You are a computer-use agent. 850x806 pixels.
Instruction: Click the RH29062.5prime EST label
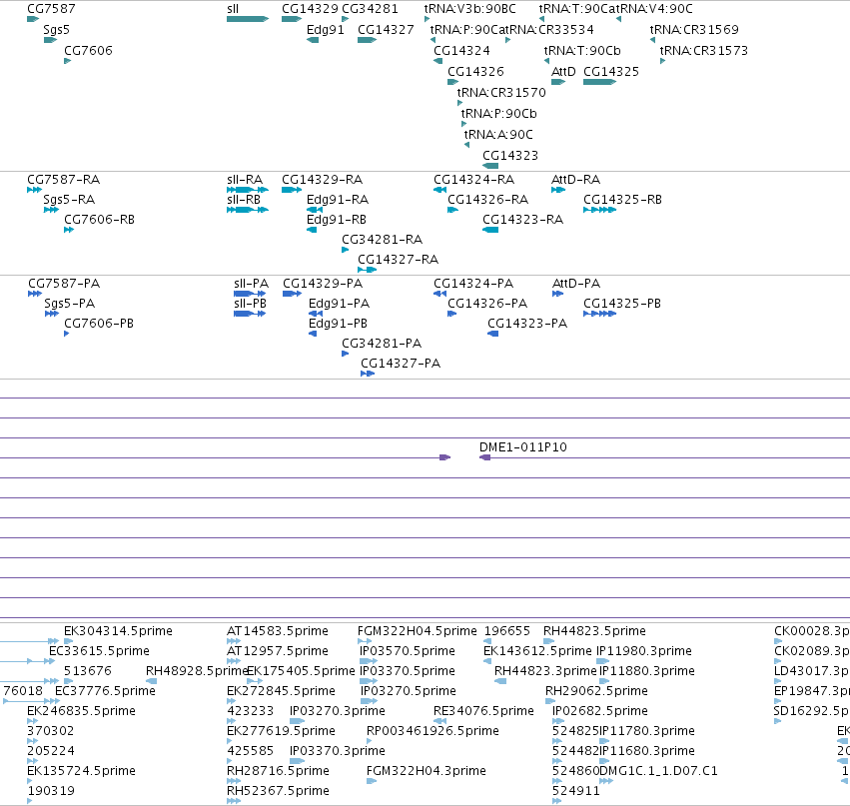point(596,691)
